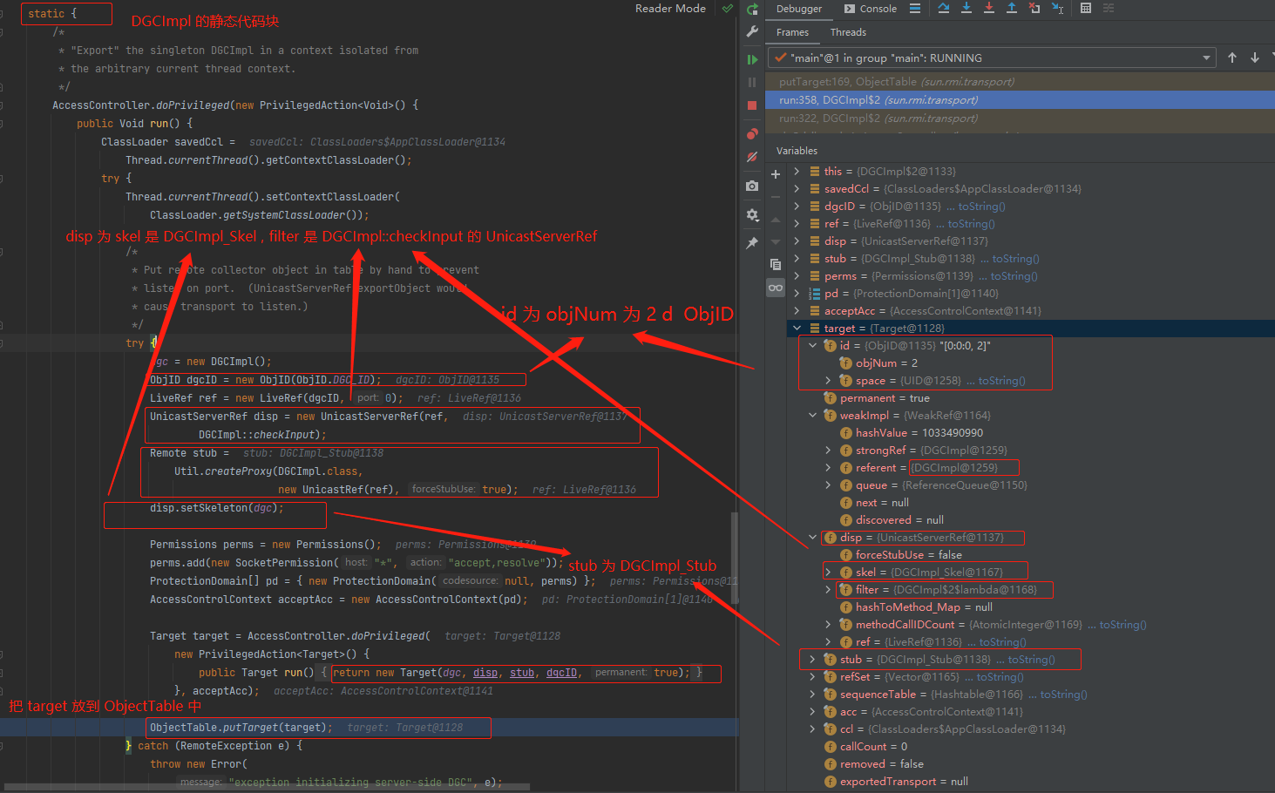Click the red Force Step Into icon
The image size is (1275, 793).
click(989, 9)
